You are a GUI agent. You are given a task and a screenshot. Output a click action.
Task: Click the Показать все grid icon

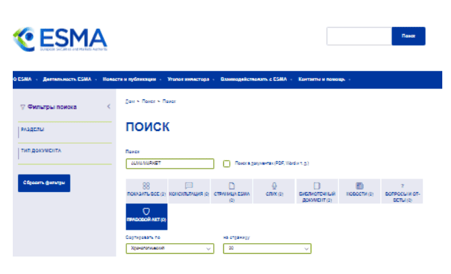coord(146,185)
